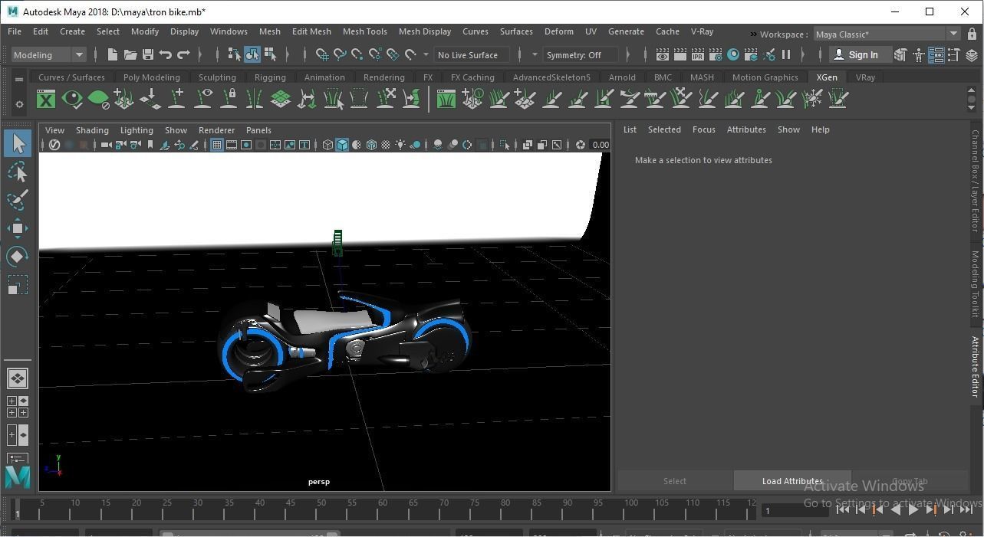Image resolution: width=984 pixels, height=537 pixels.
Task: Open the Modeling Toolkit side tab
Action: click(x=975, y=284)
